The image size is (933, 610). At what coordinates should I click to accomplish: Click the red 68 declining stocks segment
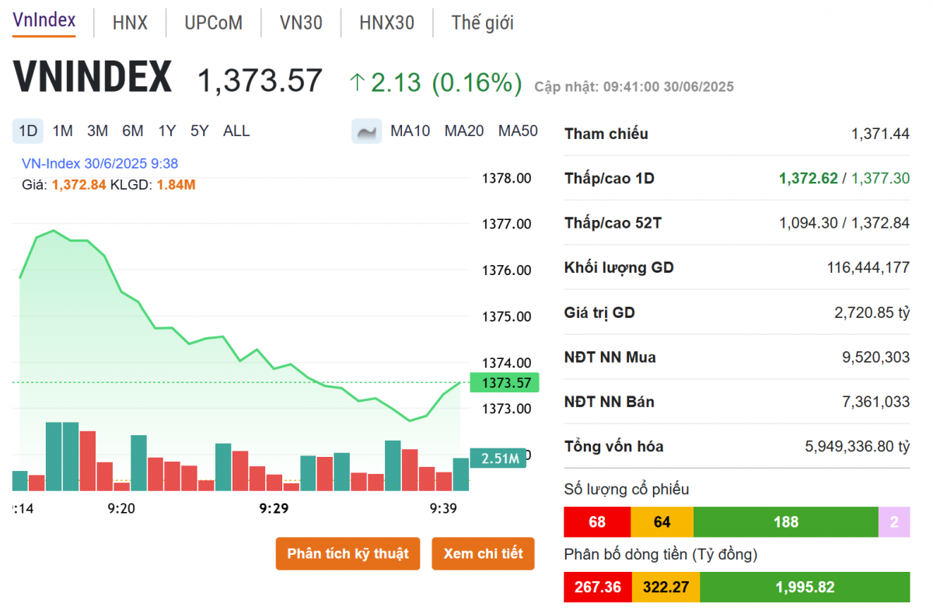pyautogui.click(x=597, y=521)
